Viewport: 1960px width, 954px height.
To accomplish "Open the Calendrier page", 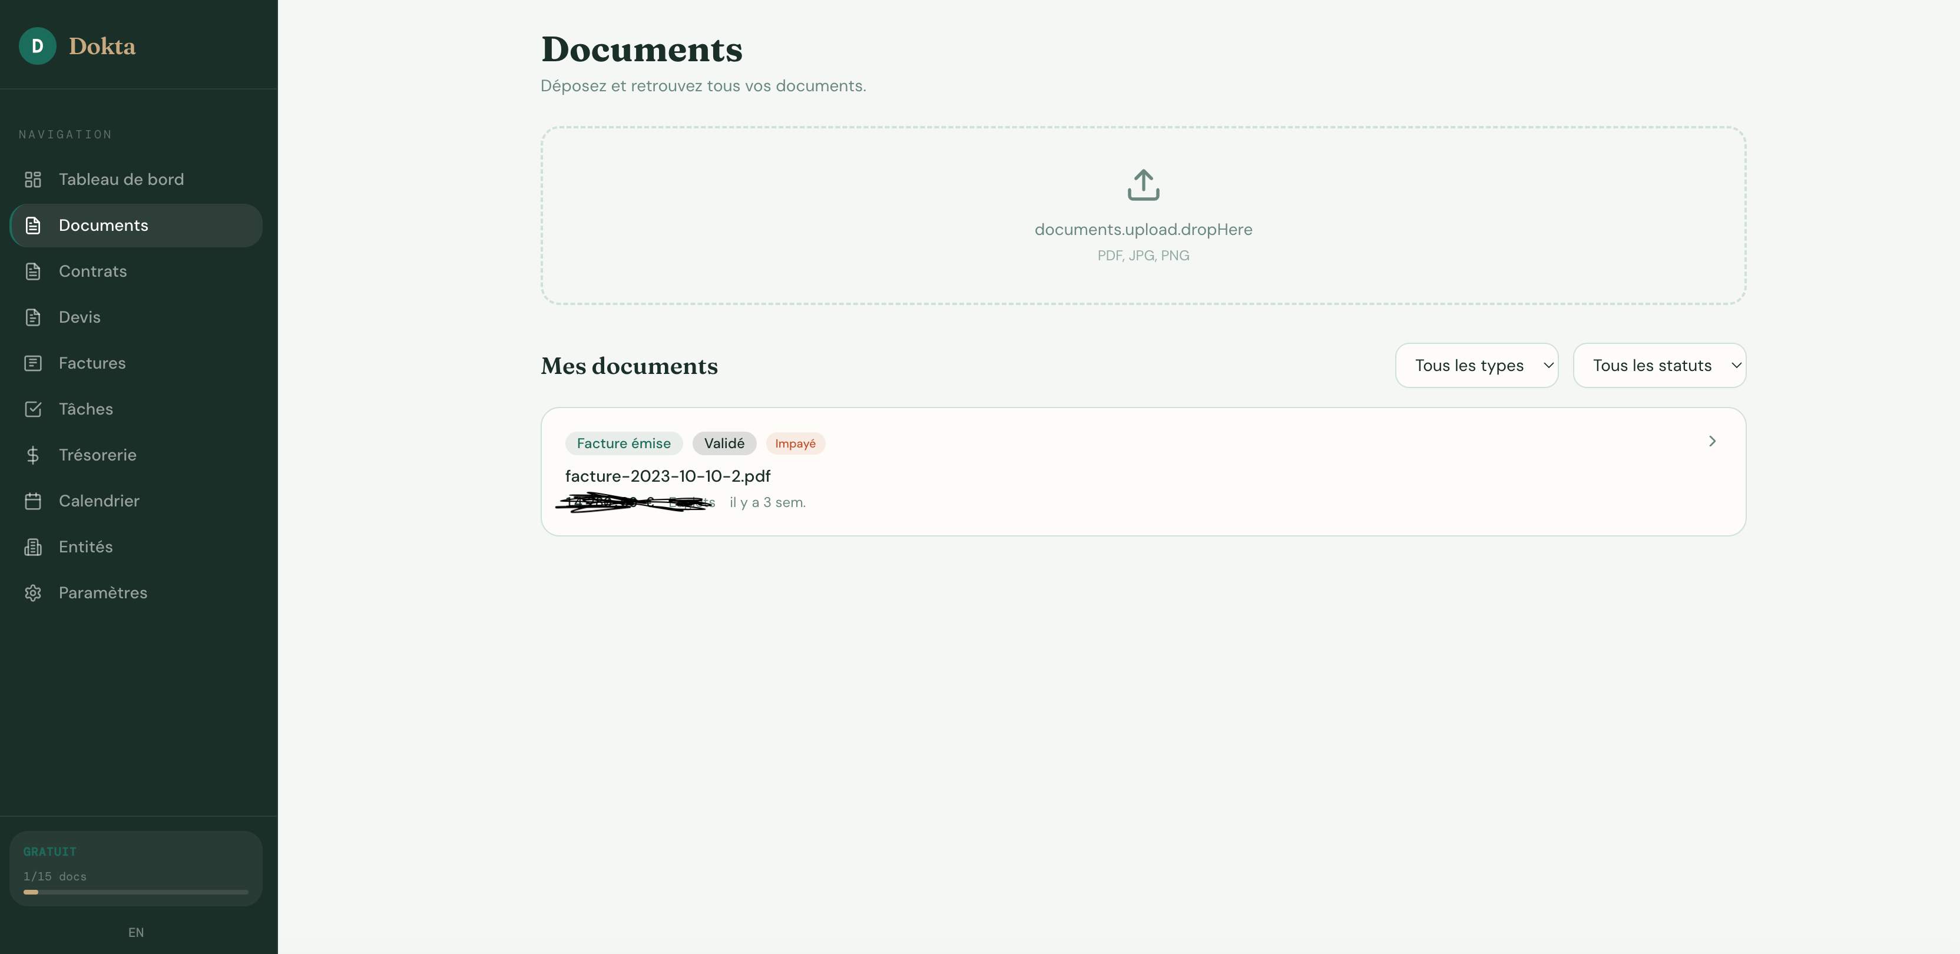I will (x=99, y=501).
